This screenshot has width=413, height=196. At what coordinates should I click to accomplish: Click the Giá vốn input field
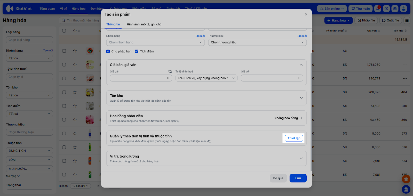click(x=272, y=78)
